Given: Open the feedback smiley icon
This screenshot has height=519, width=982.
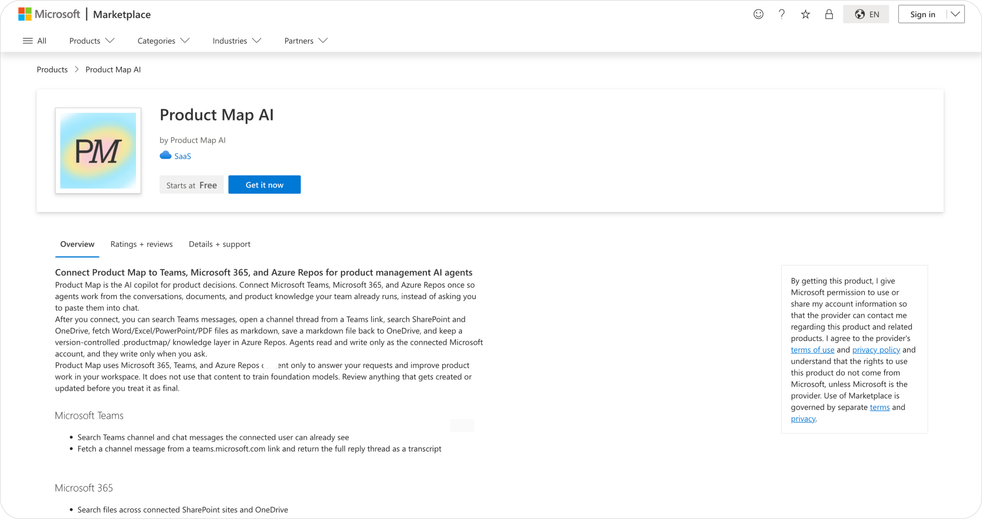Looking at the screenshot, I should (758, 14).
